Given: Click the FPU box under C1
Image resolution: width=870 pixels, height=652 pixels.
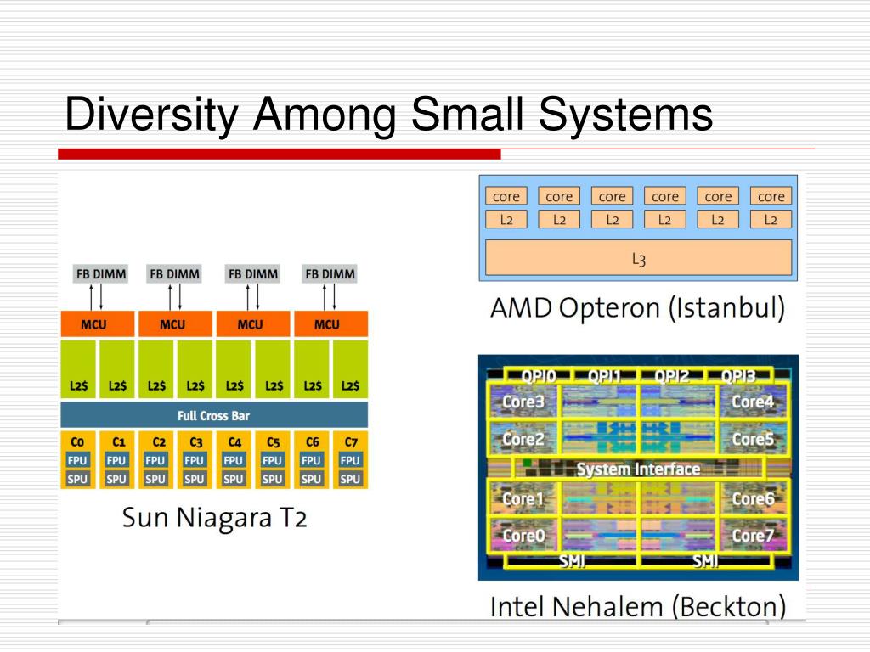Looking at the screenshot, I should point(116,460).
